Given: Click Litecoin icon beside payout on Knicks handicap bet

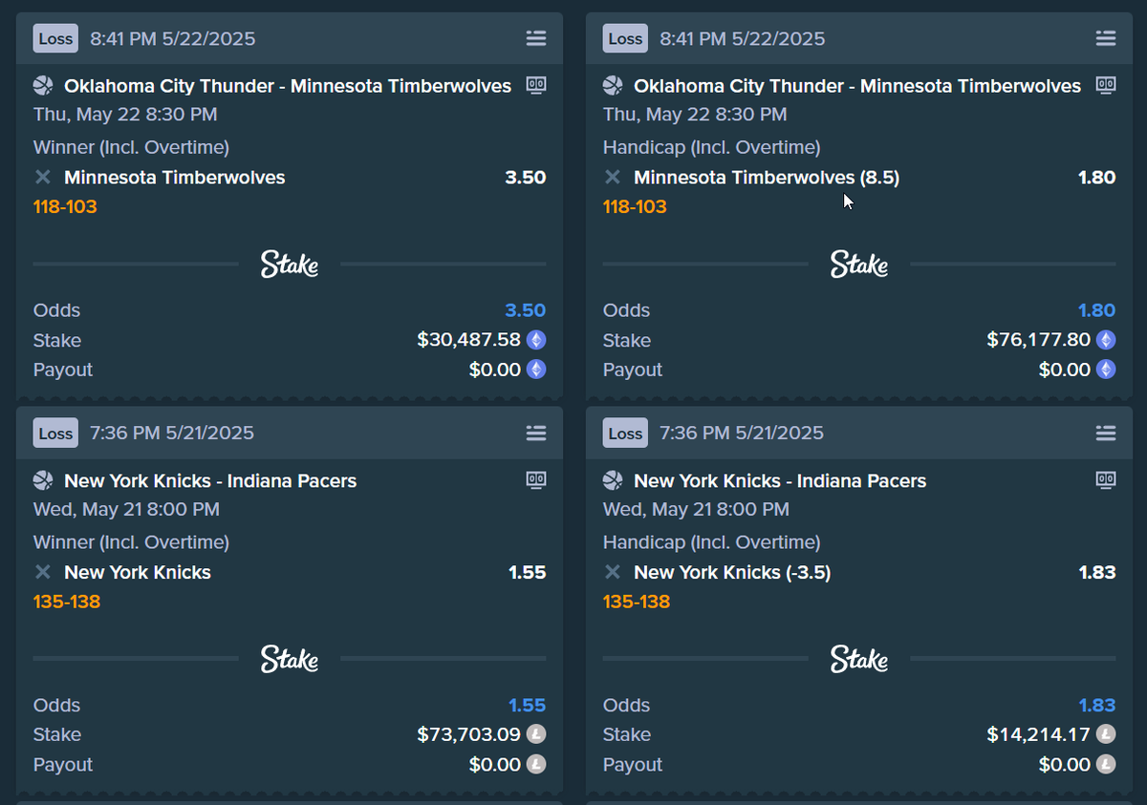Looking at the screenshot, I should (x=1106, y=764).
